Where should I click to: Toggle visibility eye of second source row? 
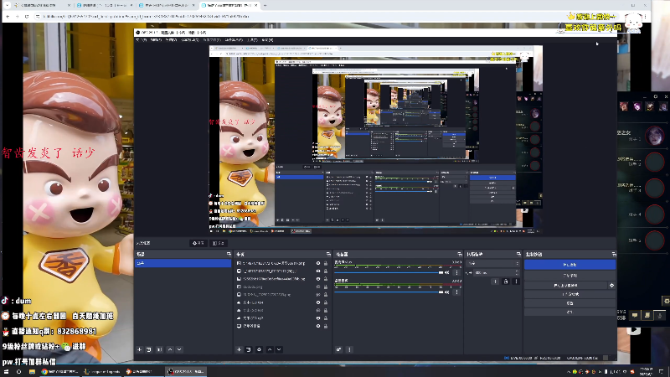click(x=318, y=271)
